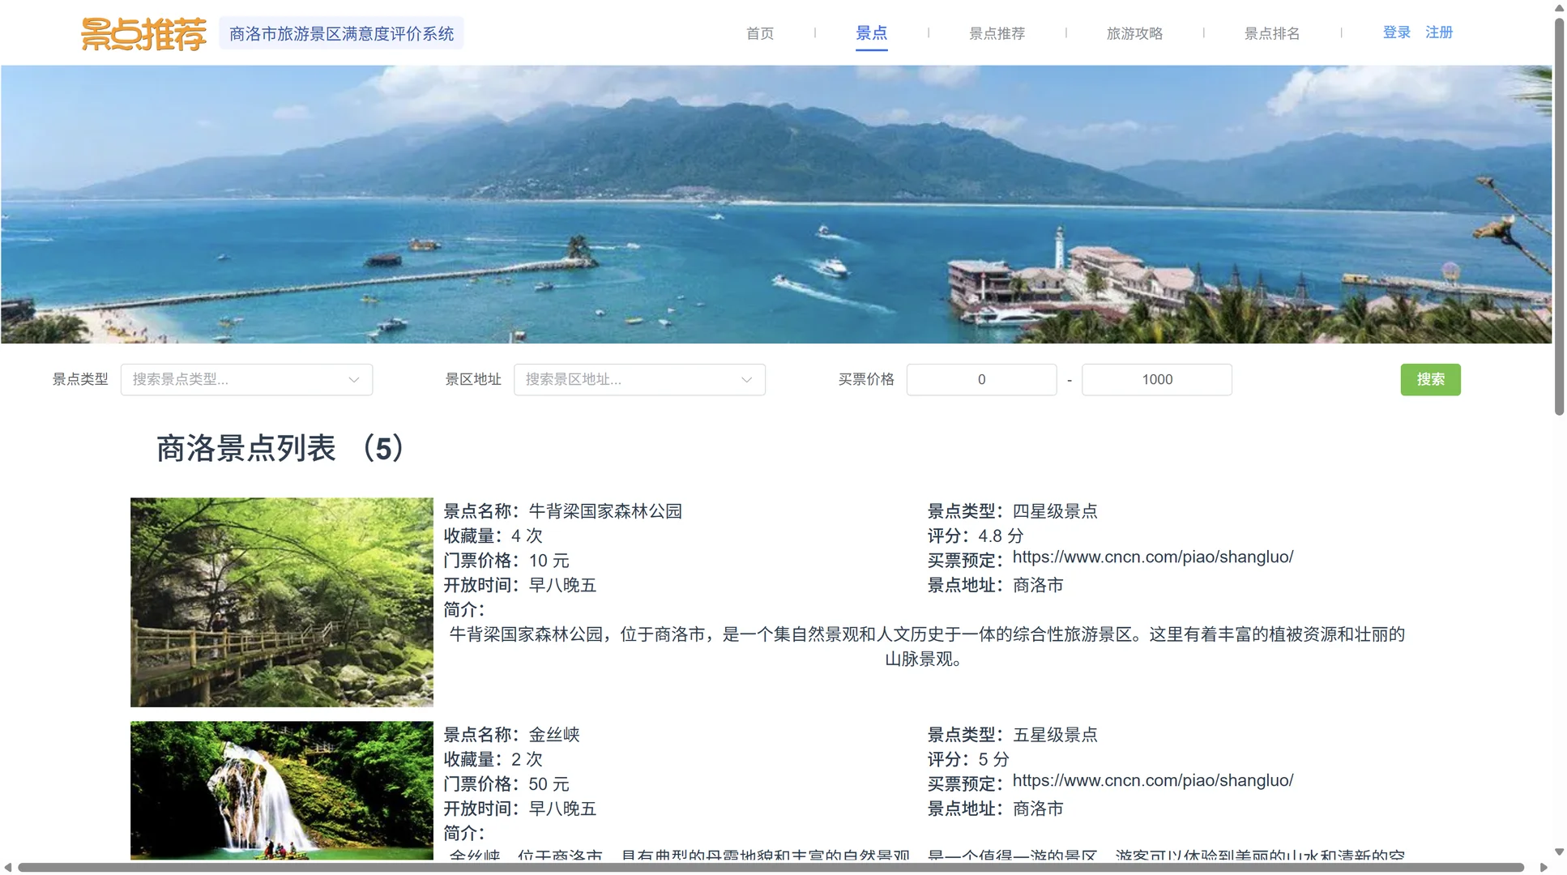Click the minimum price input field
Screen dimensions: 1567x875
(x=981, y=379)
